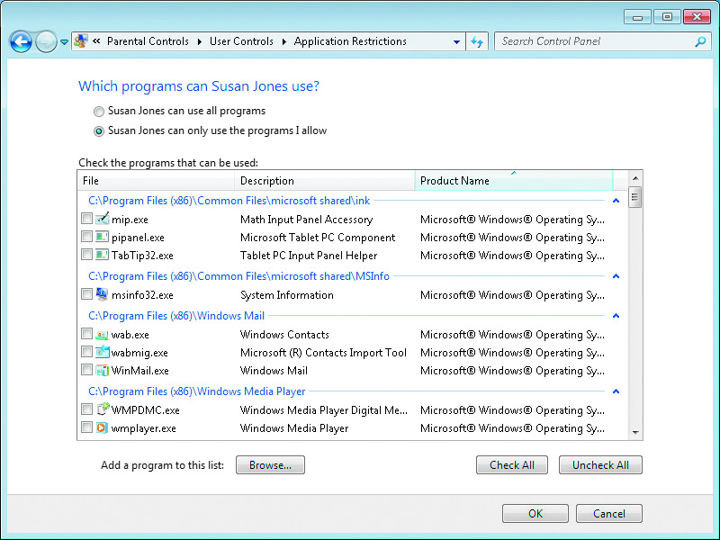This screenshot has width=720, height=540.
Task: Allow wabmig.exe by ticking its checkbox
Action: click(x=86, y=352)
